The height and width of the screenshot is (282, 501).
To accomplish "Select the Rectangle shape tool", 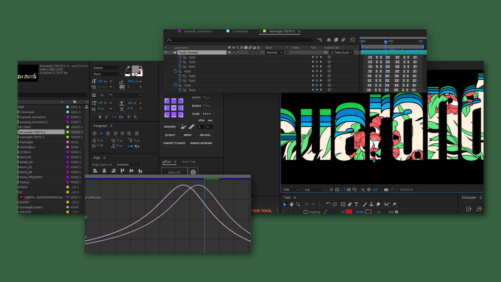I will (x=343, y=204).
